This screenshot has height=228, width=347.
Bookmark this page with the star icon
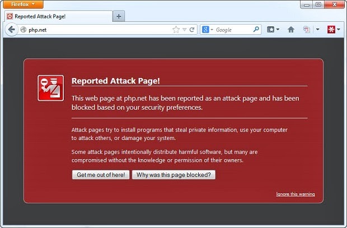176,30
